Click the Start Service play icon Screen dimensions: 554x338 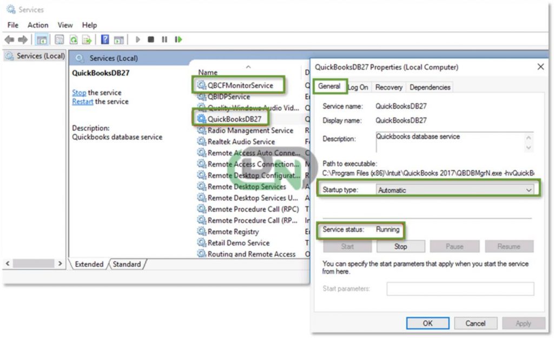(x=138, y=40)
